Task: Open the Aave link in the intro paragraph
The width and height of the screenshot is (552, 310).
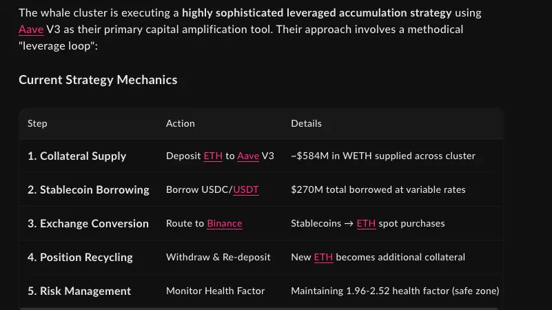Action: [x=31, y=30]
